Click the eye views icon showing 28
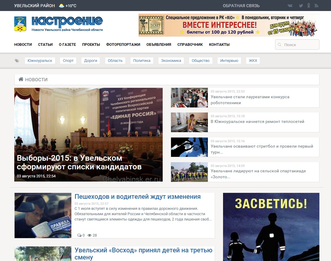The height and width of the screenshot is (261, 331). point(90,235)
